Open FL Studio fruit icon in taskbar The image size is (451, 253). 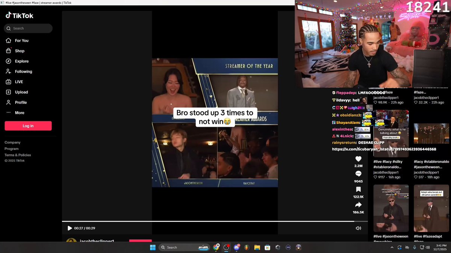tap(247, 247)
